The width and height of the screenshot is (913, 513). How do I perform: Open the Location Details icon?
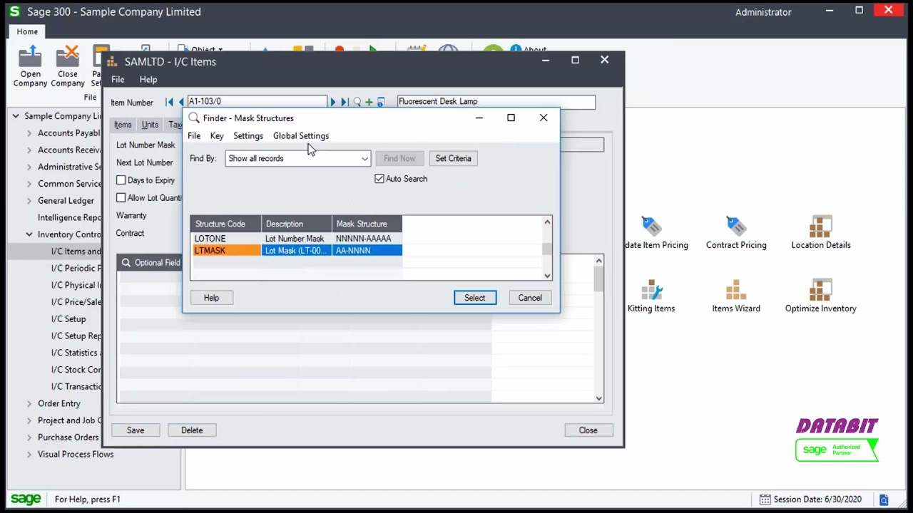821,227
